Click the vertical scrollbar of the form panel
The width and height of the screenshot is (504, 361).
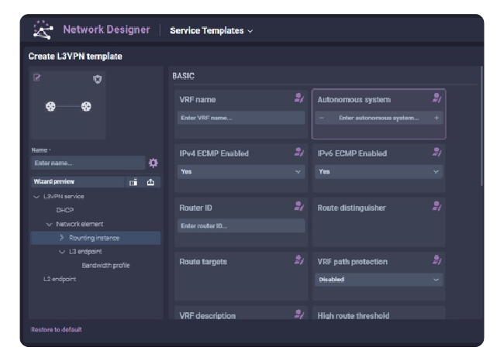pyautogui.click(x=482, y=126)
